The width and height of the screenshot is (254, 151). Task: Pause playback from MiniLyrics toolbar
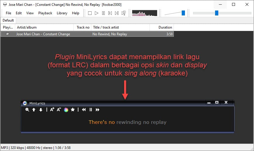91,110
